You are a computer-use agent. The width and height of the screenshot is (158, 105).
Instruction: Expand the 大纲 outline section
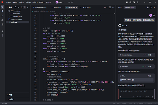coord(9,95)
